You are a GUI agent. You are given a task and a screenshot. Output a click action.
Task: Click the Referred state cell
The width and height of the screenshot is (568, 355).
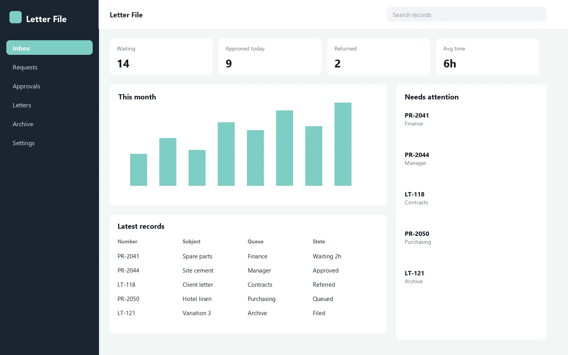click(324, 284)
